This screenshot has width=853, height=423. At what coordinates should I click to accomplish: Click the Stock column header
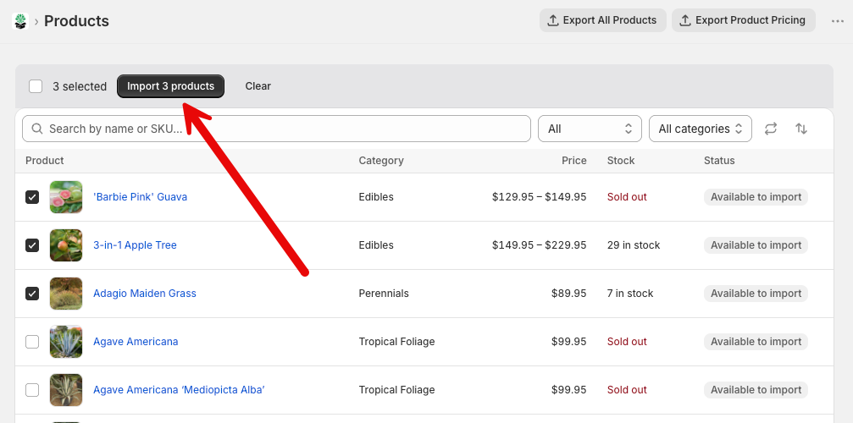click(x=621, y=161)
